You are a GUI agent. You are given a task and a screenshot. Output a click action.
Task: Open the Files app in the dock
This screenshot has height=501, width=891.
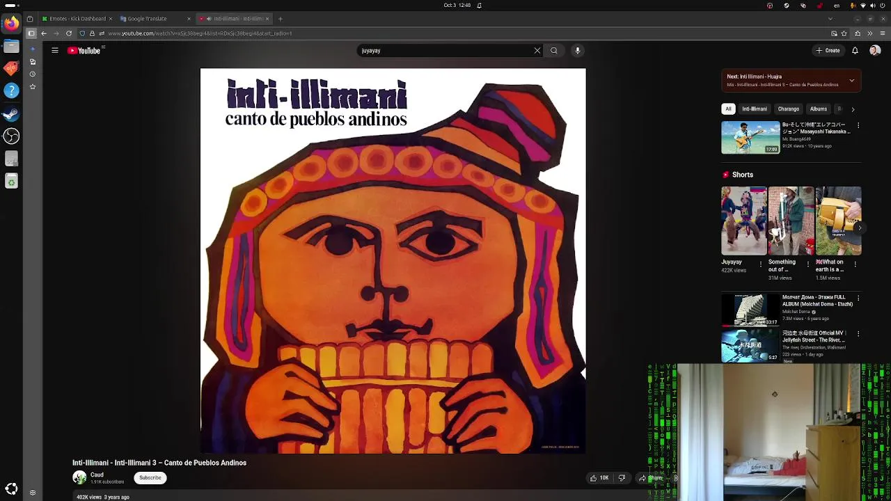11,46
